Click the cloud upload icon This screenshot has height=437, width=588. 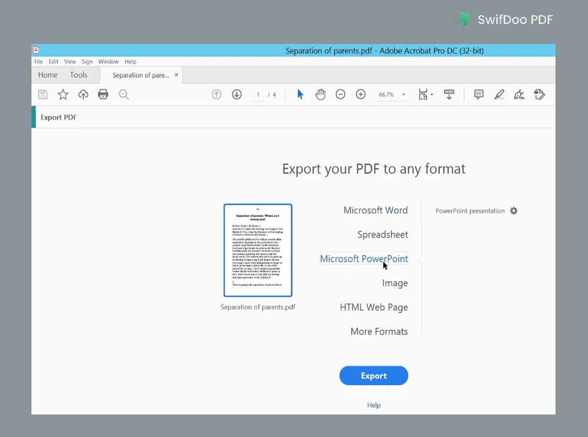83,94
